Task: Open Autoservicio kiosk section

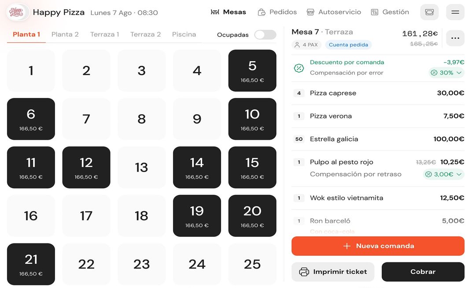Action: pos(312,11)
